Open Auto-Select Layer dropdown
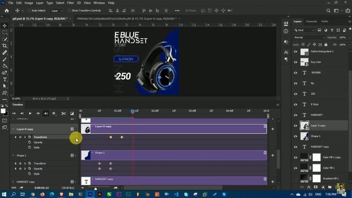 coord(56,10)
